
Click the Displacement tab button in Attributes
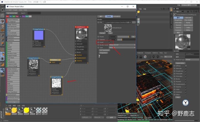(x=188, y=25)
